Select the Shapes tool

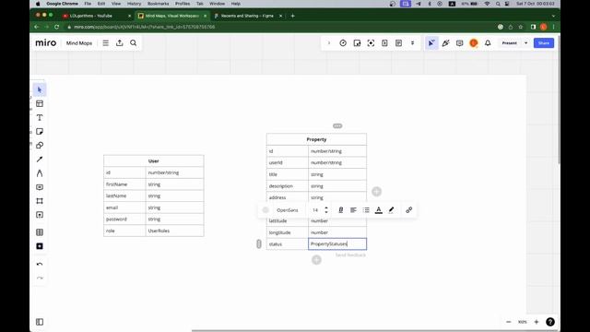40,146
